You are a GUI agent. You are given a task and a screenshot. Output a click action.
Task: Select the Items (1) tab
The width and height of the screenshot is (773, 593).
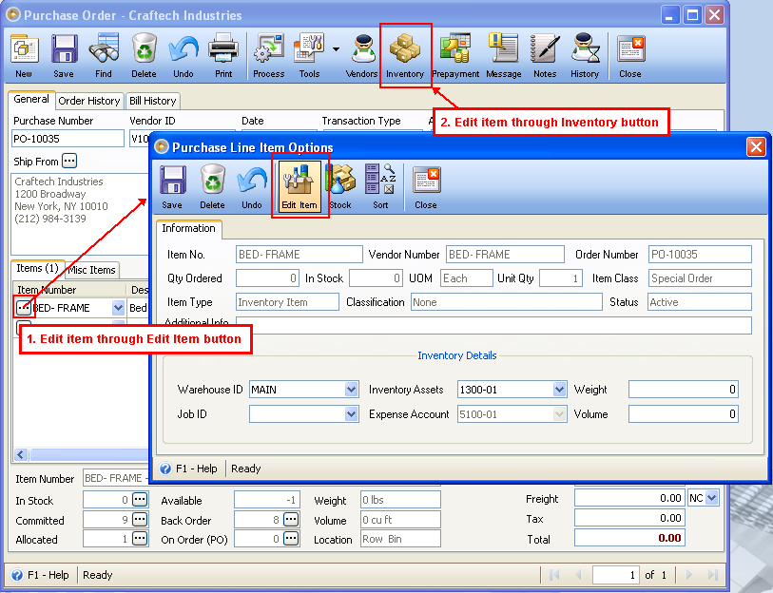[x=37, y=268]
